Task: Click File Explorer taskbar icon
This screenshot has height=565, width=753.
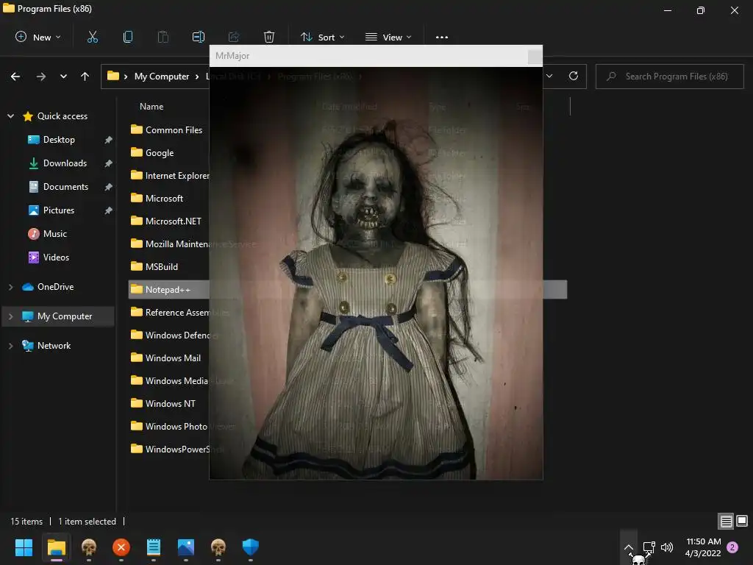Action: [x=56, y=547]
